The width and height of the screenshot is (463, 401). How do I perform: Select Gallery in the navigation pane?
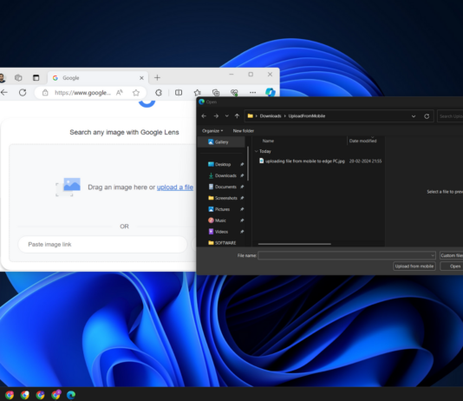point(221,142)
